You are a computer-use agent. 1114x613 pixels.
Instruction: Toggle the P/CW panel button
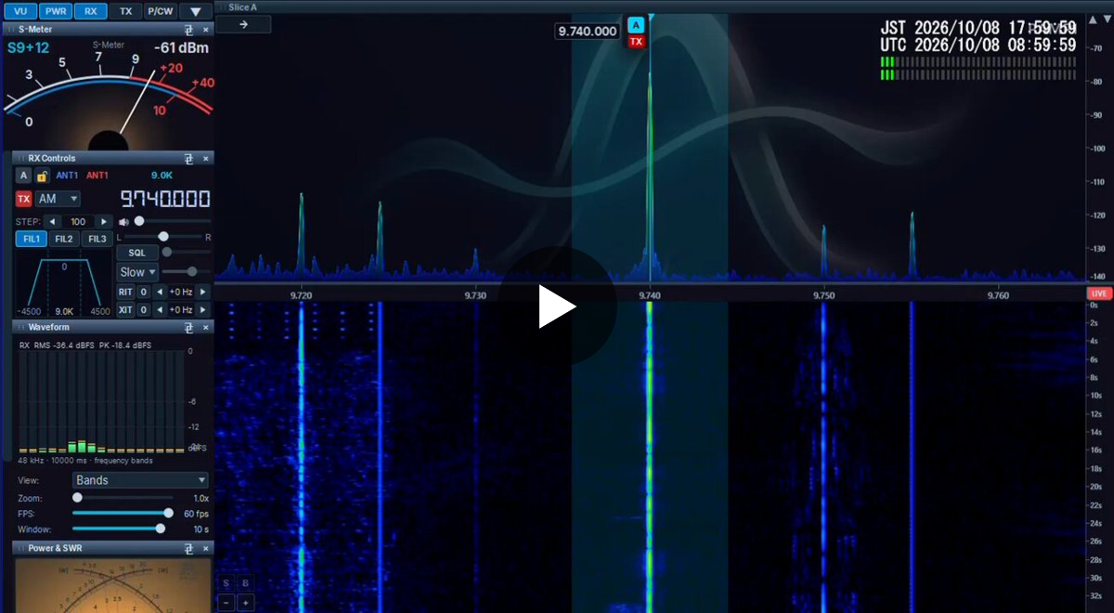coord(160,12)
